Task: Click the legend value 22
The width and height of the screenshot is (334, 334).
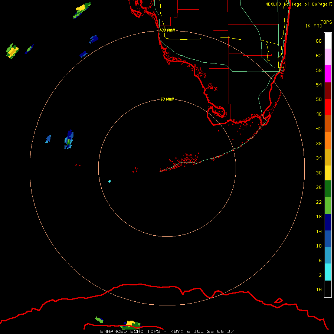Action: coord(319,202)
